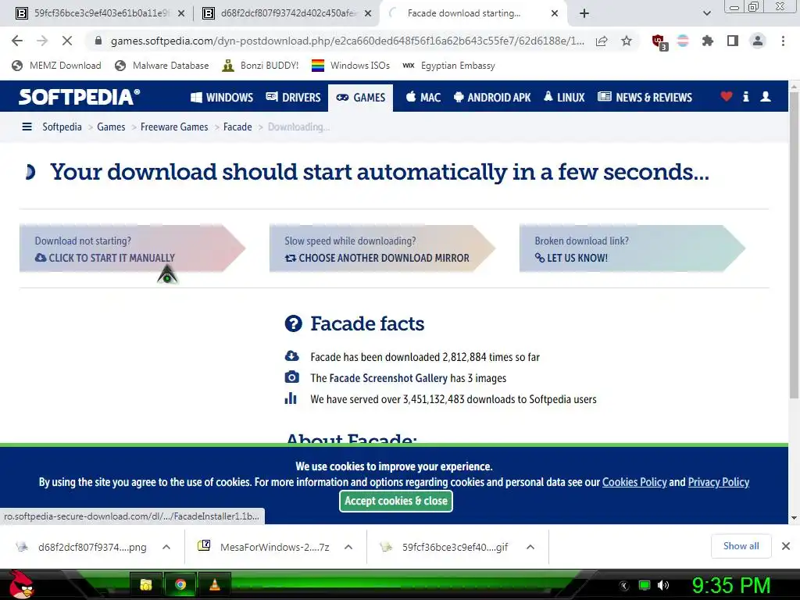This screenshot has width=800, height=600.
Task: Click the Games breadcrumb link
Action: [x=111, y=127]
